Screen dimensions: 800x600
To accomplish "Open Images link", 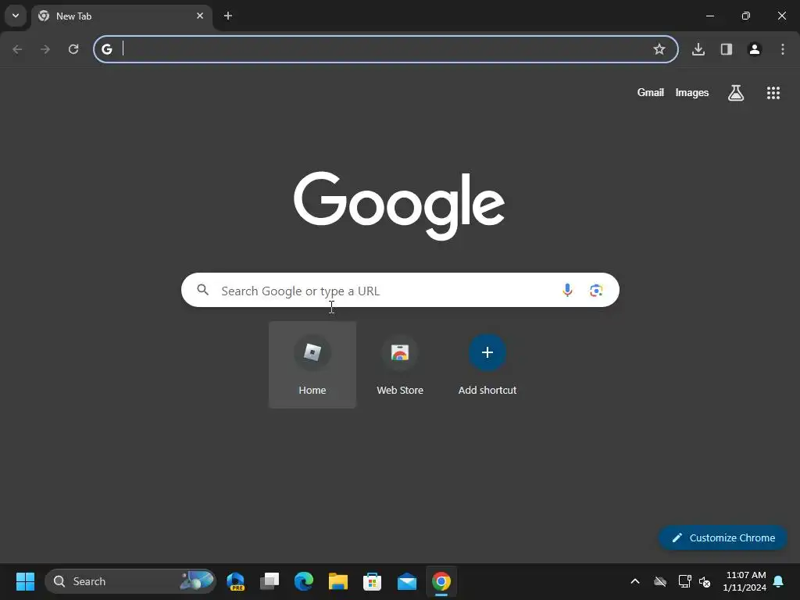I will coord(692,92).
